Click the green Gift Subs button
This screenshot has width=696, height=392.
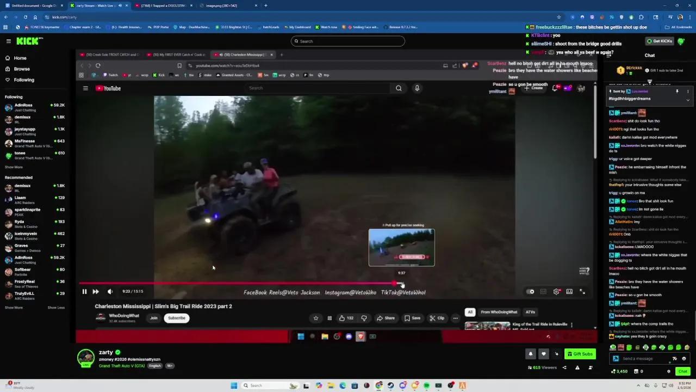pyautogui.click(x=580, y=354)
